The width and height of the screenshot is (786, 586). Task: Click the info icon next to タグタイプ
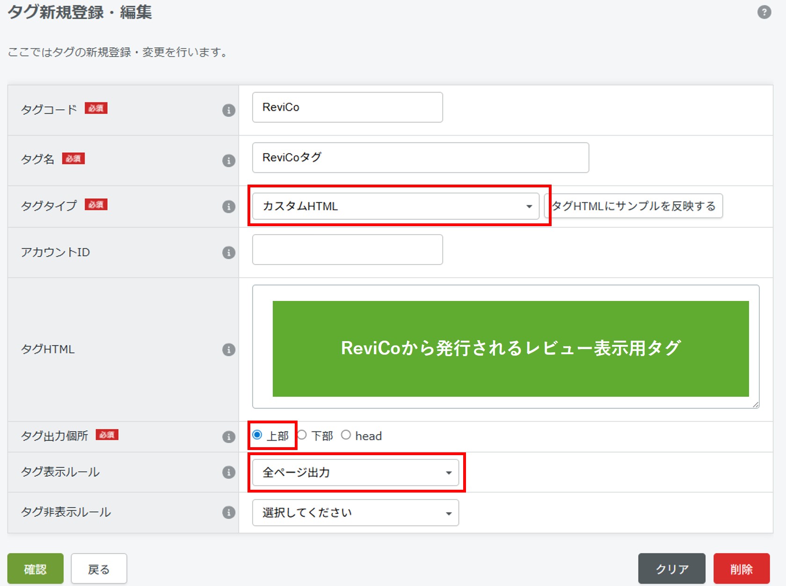pyautogui.click(x=229, y=207)
